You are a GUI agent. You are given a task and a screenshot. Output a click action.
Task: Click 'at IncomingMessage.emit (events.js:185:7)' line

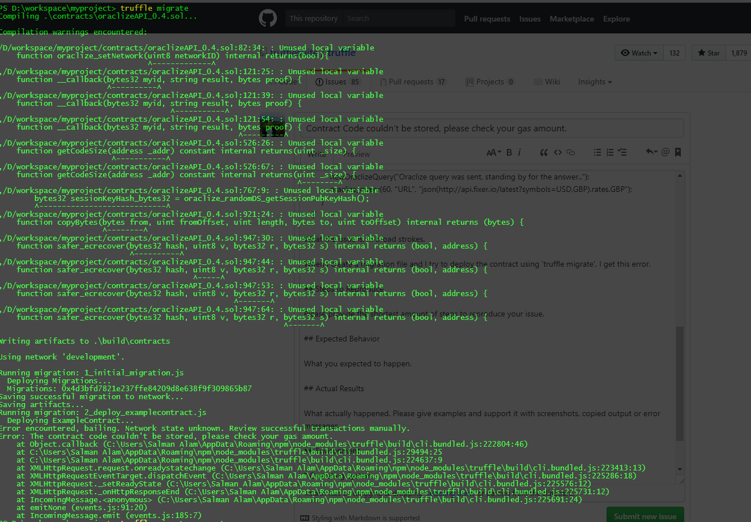tap(109, 515)
